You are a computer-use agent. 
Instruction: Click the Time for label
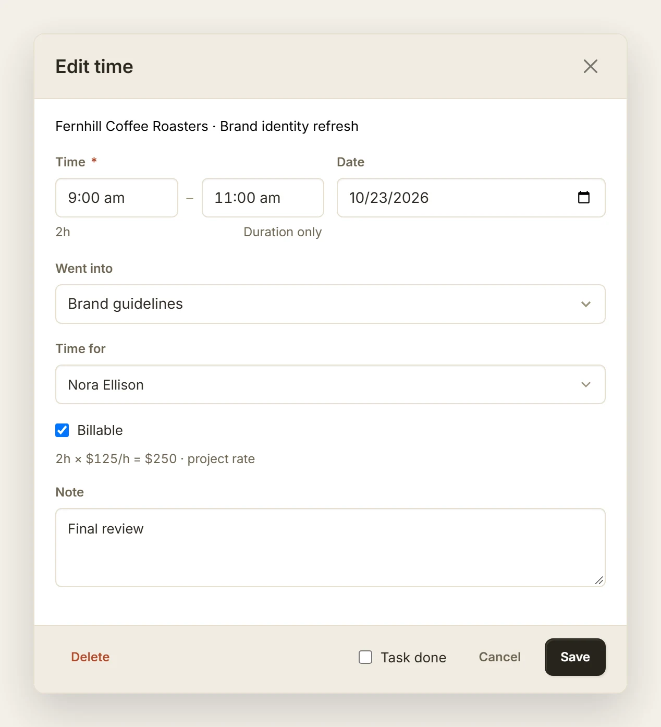point(80,349)
